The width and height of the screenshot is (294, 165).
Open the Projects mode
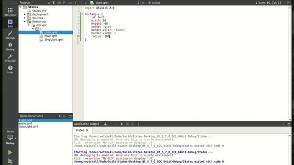[10, 58]
